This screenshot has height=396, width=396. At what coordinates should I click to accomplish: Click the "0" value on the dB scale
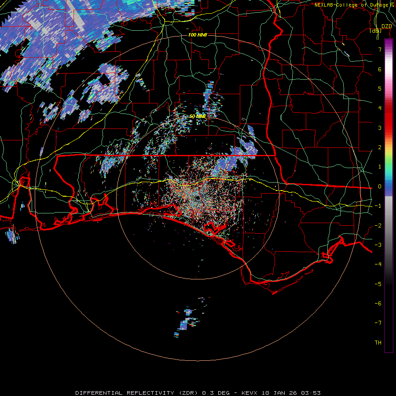pyautogui.click(x=380, y=187)
